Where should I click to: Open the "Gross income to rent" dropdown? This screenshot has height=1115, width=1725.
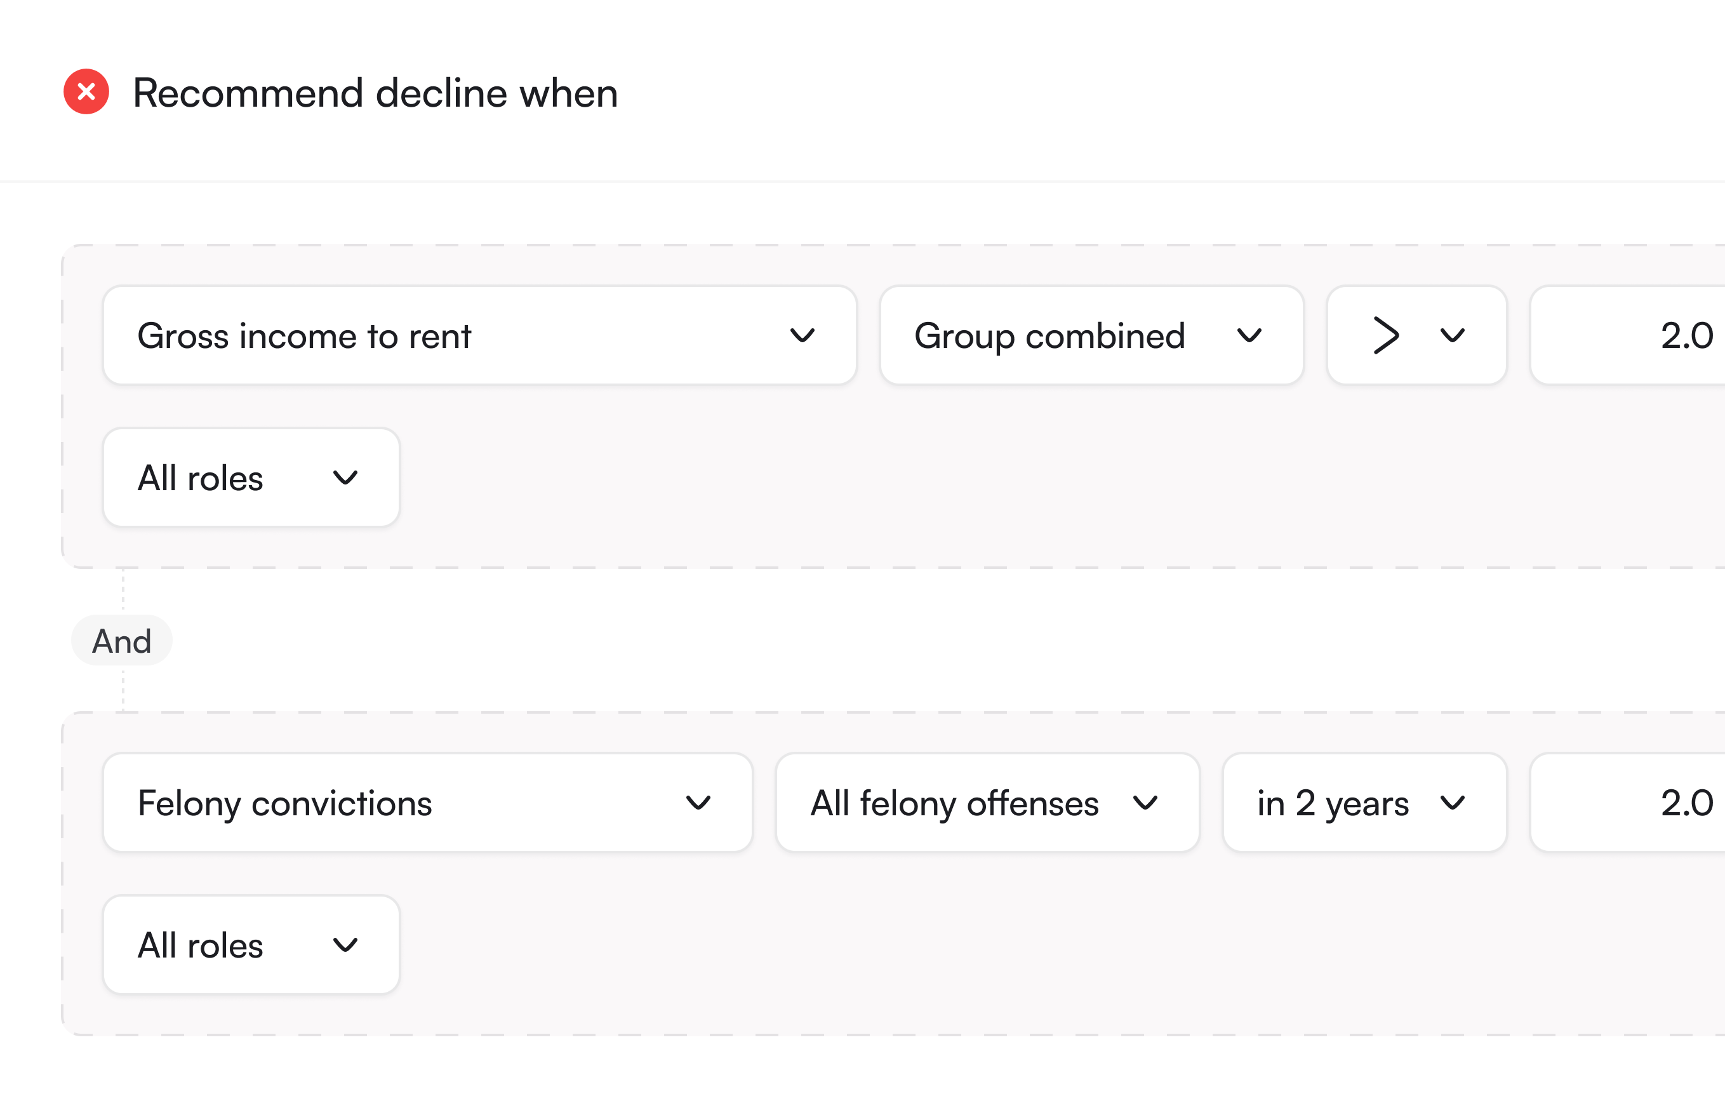pos(479,335)
